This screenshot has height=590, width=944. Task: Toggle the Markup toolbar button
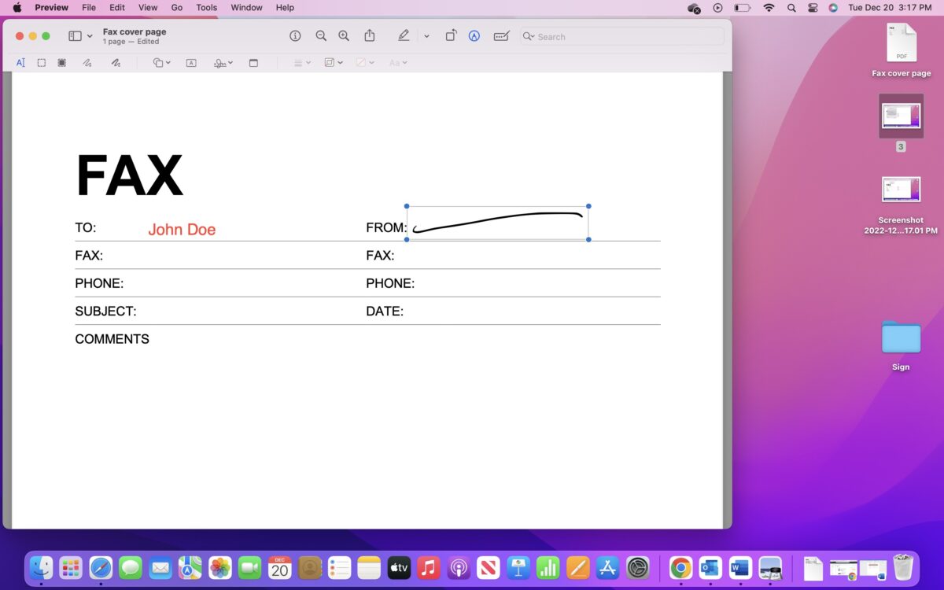coord(474,36)
